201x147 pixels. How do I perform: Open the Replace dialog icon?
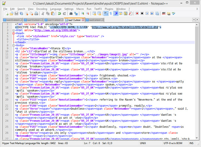click(x=76, y=14)
